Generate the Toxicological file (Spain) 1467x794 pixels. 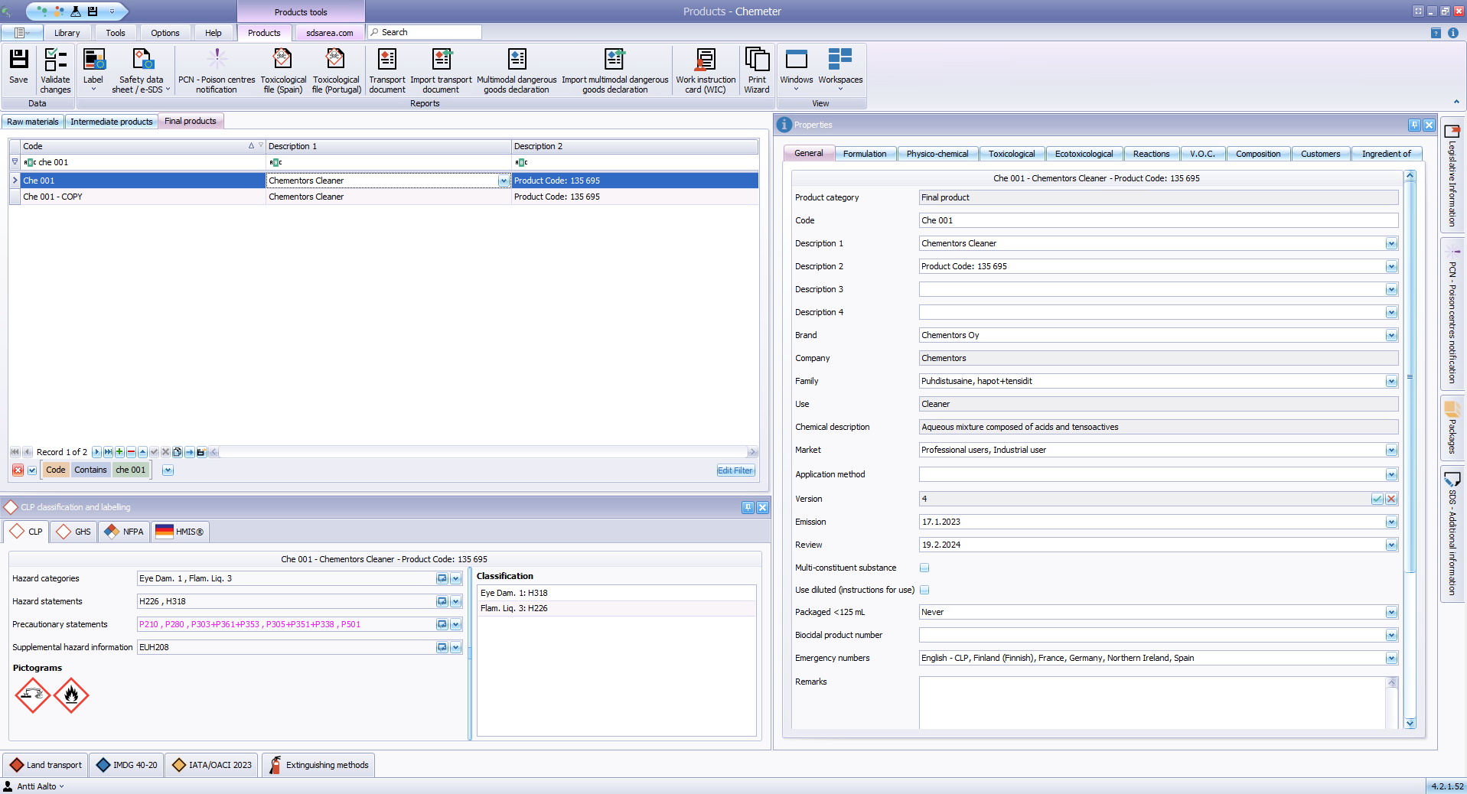282,69
